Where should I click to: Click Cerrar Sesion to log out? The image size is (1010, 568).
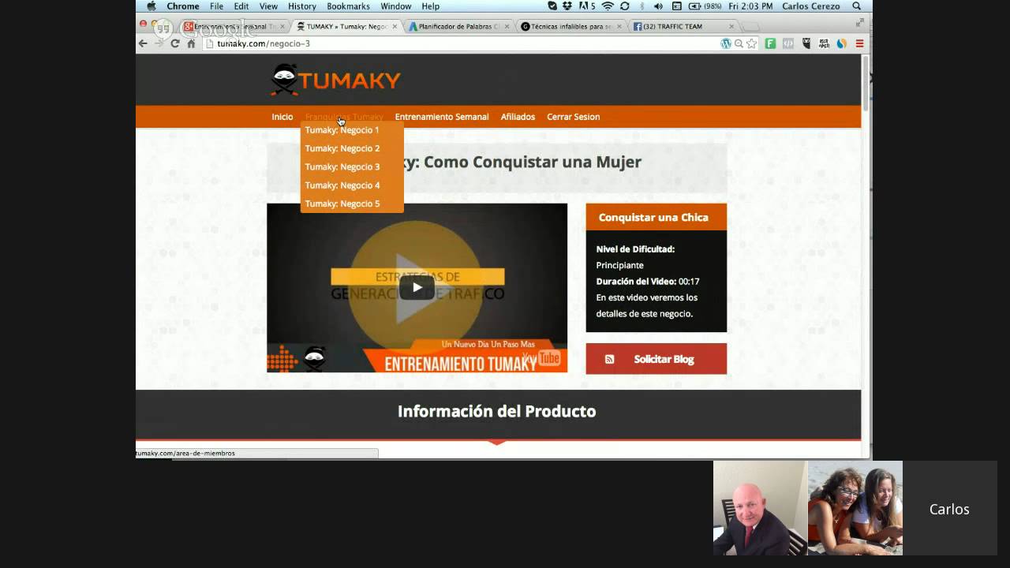pos(573,117)
